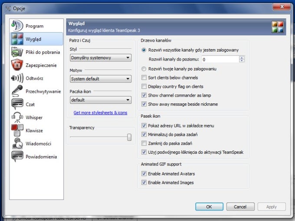295x221 pixels.
Task: Select Rozwiń wszystkie kanały radio button
Action: coord(144,50)
